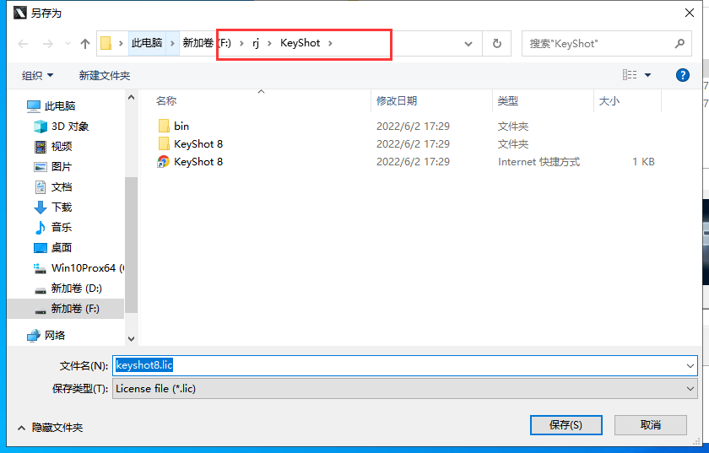Image resolution: width=709 pixels, height=453 pixels.
Task: Click the search magnifier icon
Action: pyautogui.click(x=679, y=44)
